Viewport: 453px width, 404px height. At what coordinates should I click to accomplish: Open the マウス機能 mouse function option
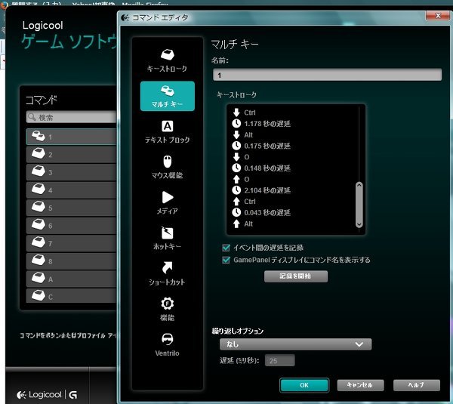168,167
